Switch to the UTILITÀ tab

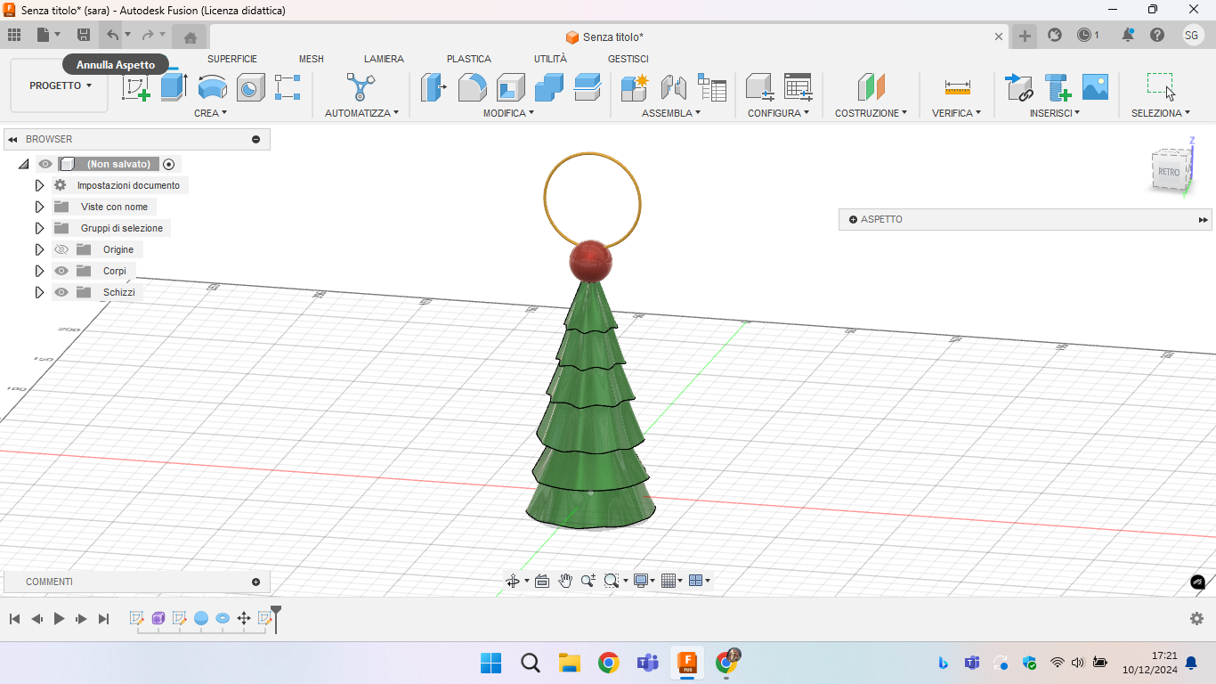pos(550,59)
